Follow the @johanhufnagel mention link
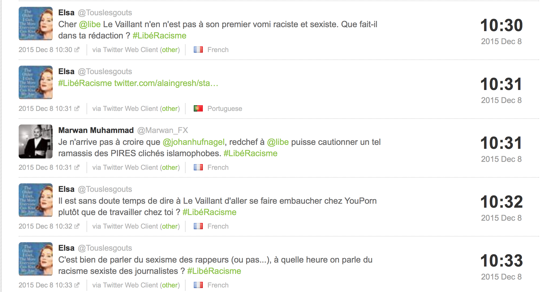Image resolution: width=555 pixels, height=292 pixels. pos(194,142)
